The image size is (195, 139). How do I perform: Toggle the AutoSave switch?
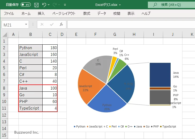point(26,5)
